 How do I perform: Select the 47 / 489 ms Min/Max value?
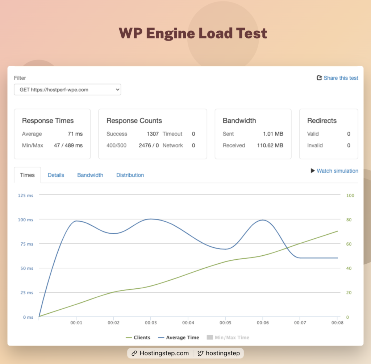[x=68, y=146]
